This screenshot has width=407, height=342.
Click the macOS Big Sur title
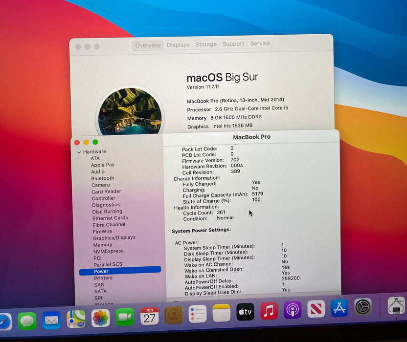point(222,77)
